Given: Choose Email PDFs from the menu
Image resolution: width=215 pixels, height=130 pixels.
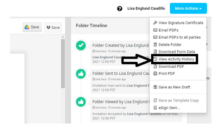Looking at the screenshot, I should [178, 30].
